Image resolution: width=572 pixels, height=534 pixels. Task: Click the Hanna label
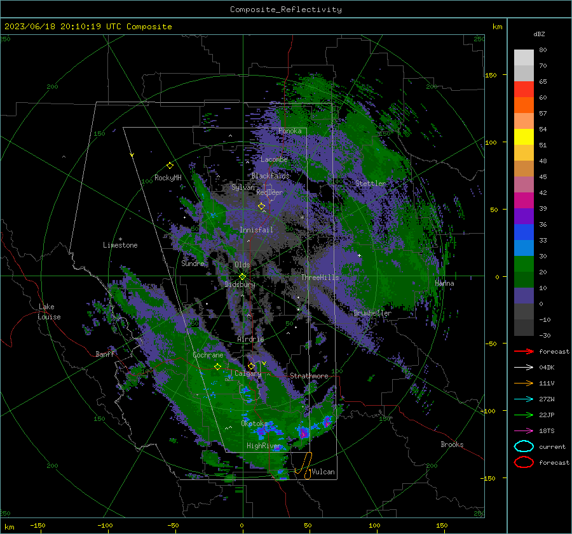[x=444, y=283]
